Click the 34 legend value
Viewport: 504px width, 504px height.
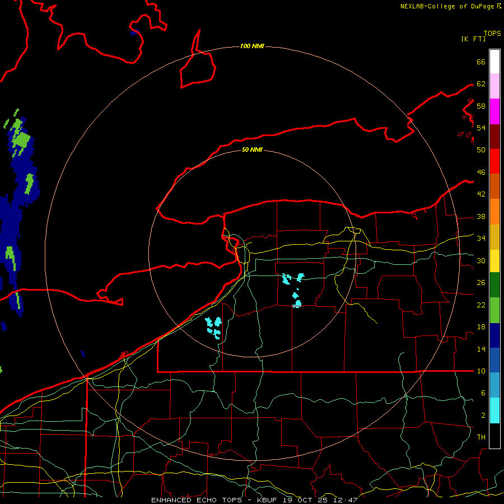pyautogui.click(x=481, y=239)
